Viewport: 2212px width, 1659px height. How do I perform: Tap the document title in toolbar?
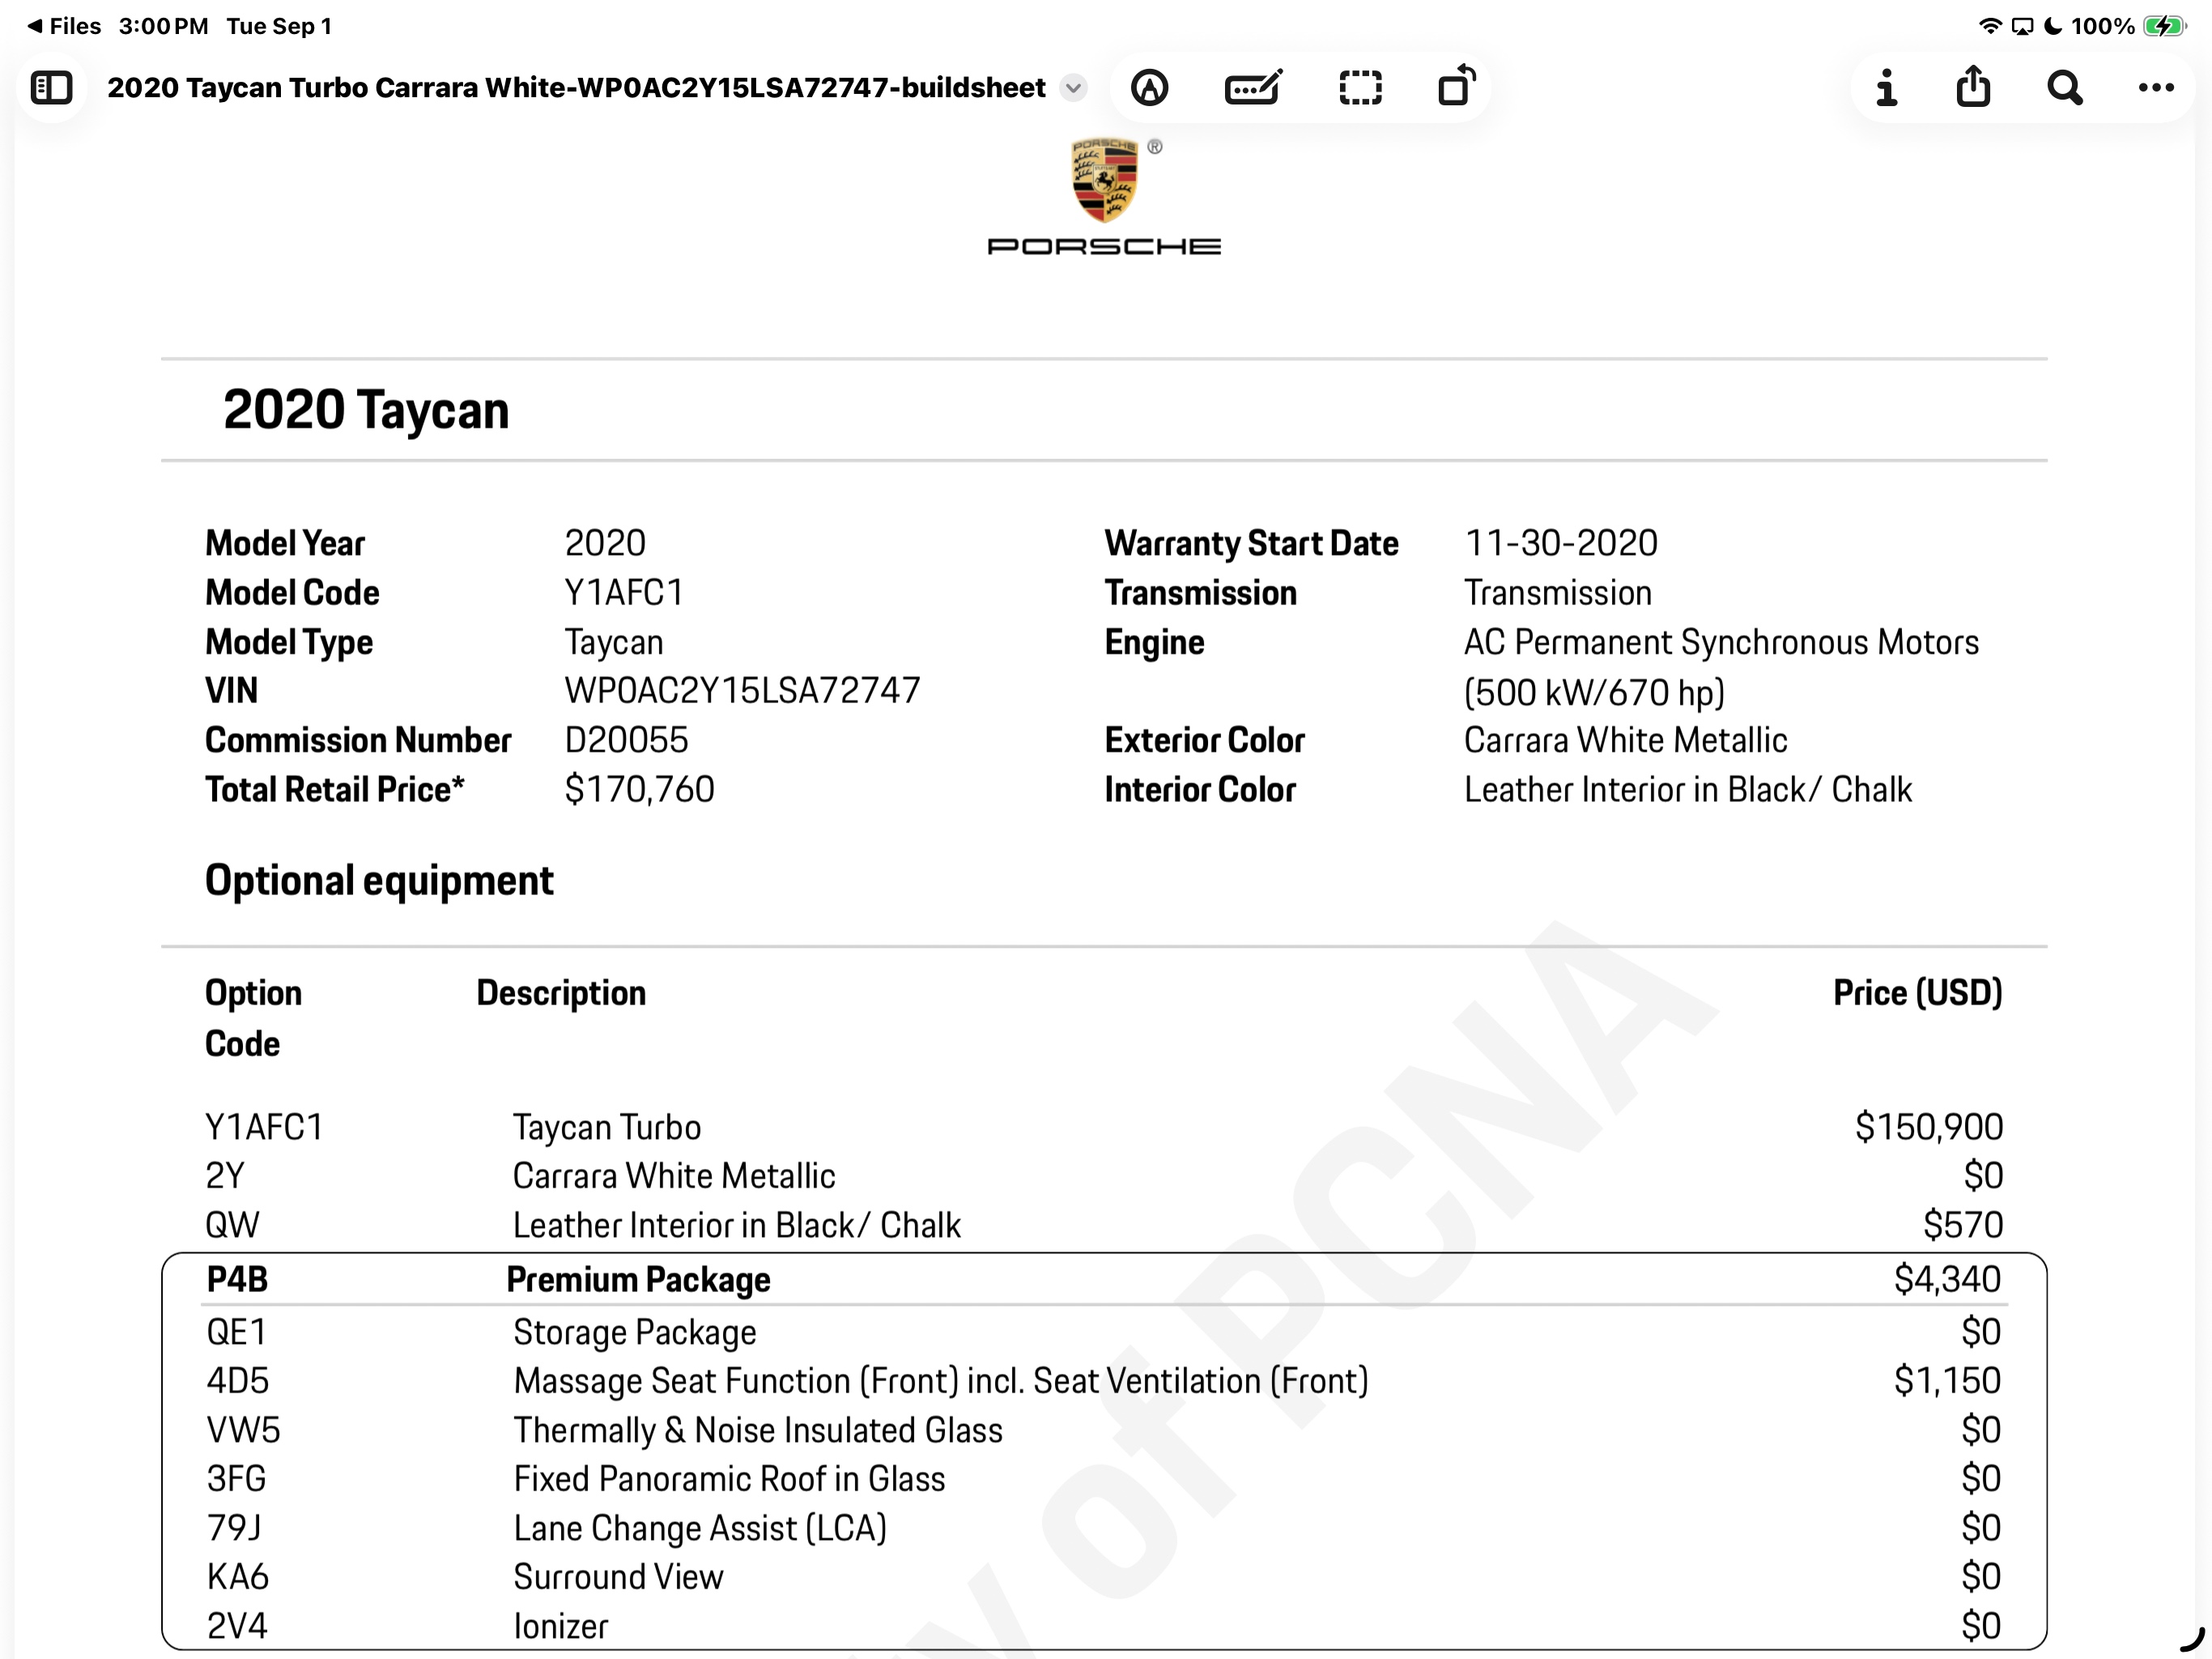click(x=576, y=88)
